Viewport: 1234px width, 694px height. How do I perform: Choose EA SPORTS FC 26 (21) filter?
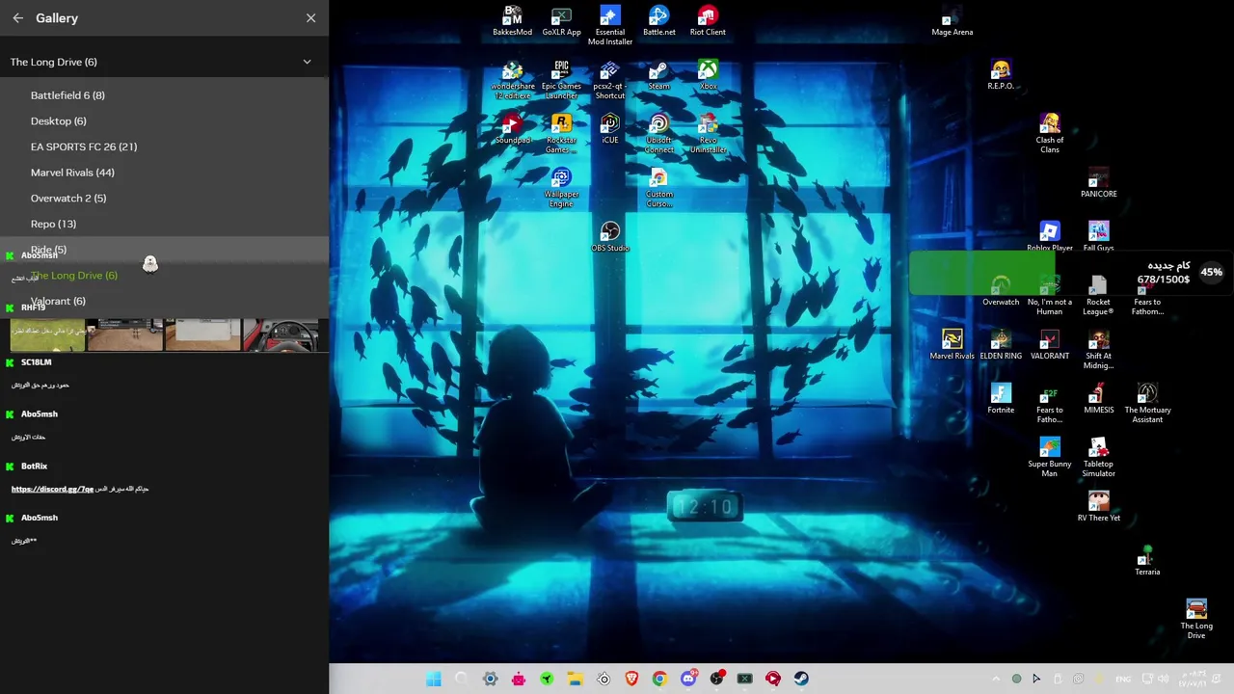click(x=164, y=147)
